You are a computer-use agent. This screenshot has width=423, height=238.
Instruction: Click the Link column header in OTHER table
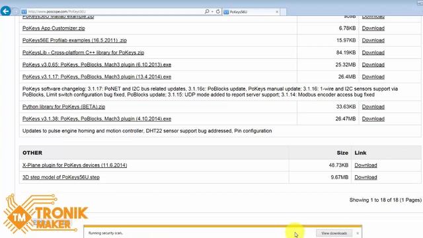[360, 153]
